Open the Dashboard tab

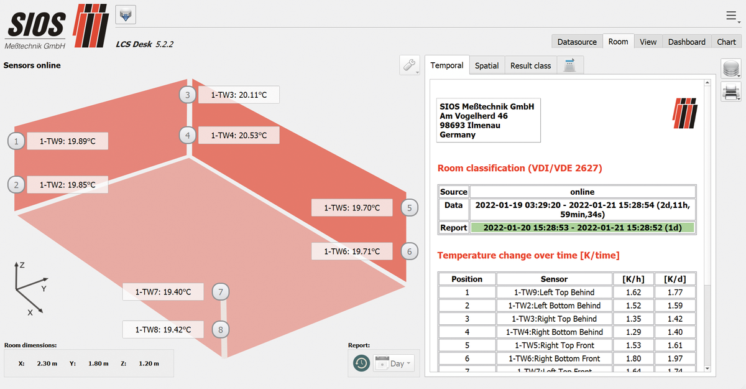click(x=686, y=42)
